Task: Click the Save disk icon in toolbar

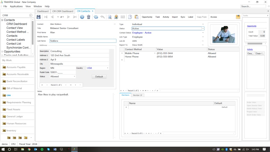Action: pos(39,17)
